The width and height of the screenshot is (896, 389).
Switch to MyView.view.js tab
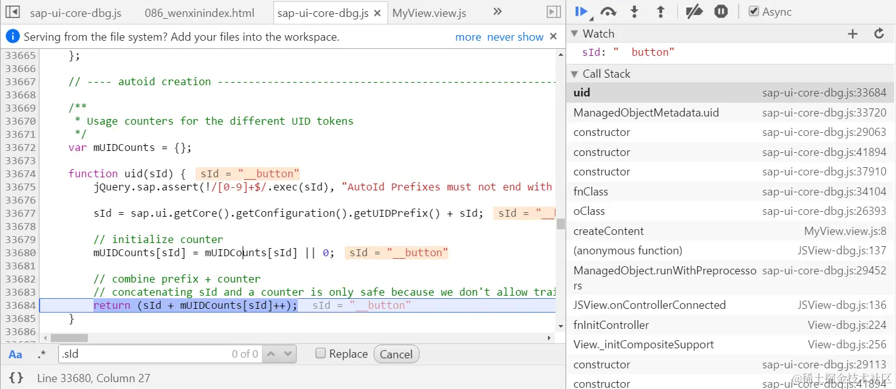[x=430, y=13]
